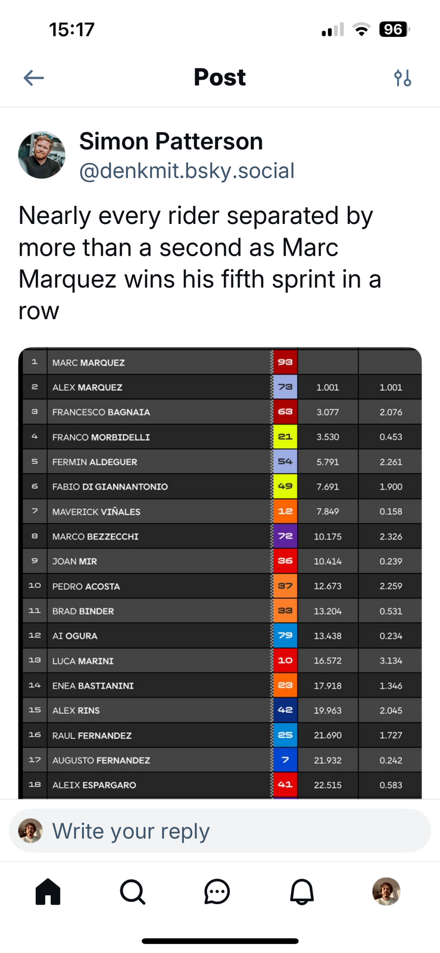The height and width of the screenshot is (953, 440).
Task: Open the Notifications bell tab
Action: 302,892
